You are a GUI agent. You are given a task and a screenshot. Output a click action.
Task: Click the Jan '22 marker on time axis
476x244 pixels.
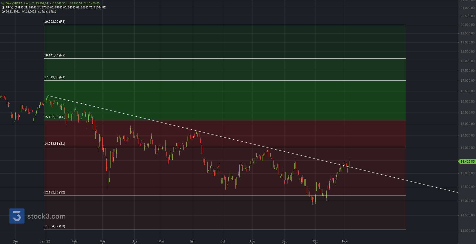click(45, 241)
